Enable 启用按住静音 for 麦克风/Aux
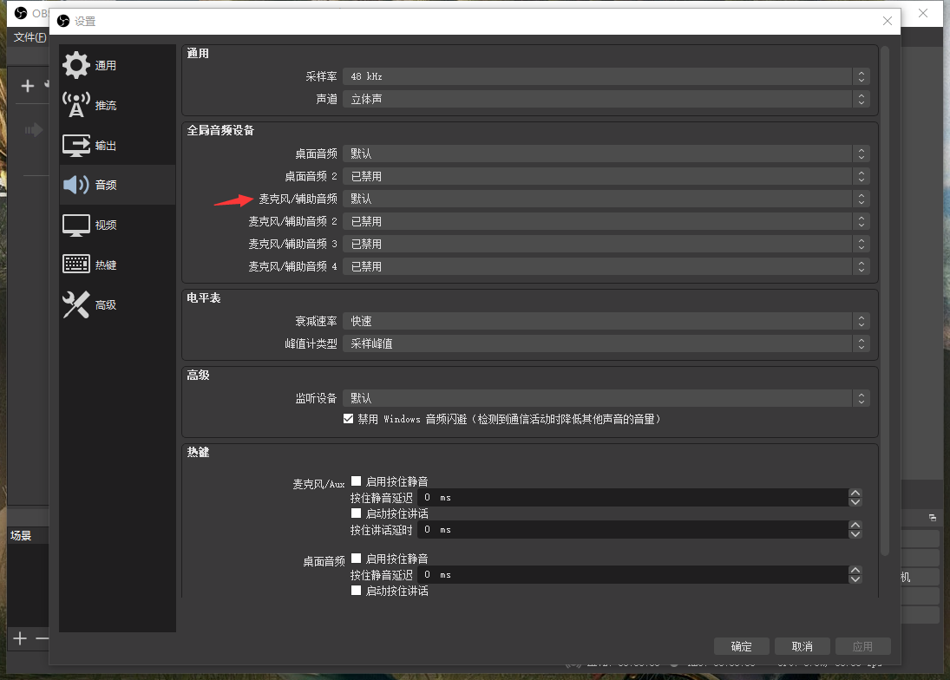 [356, 481]
